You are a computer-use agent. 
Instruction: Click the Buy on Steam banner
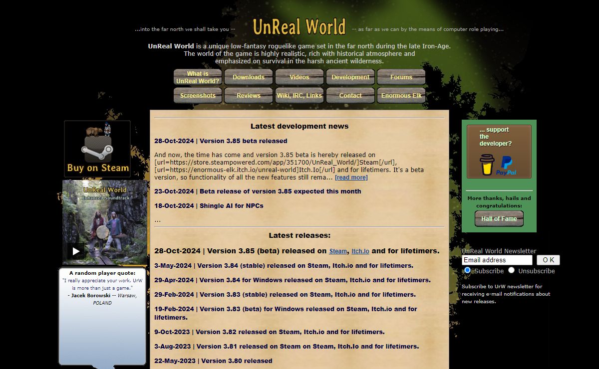pyautogui.click(x=97, y=149)
